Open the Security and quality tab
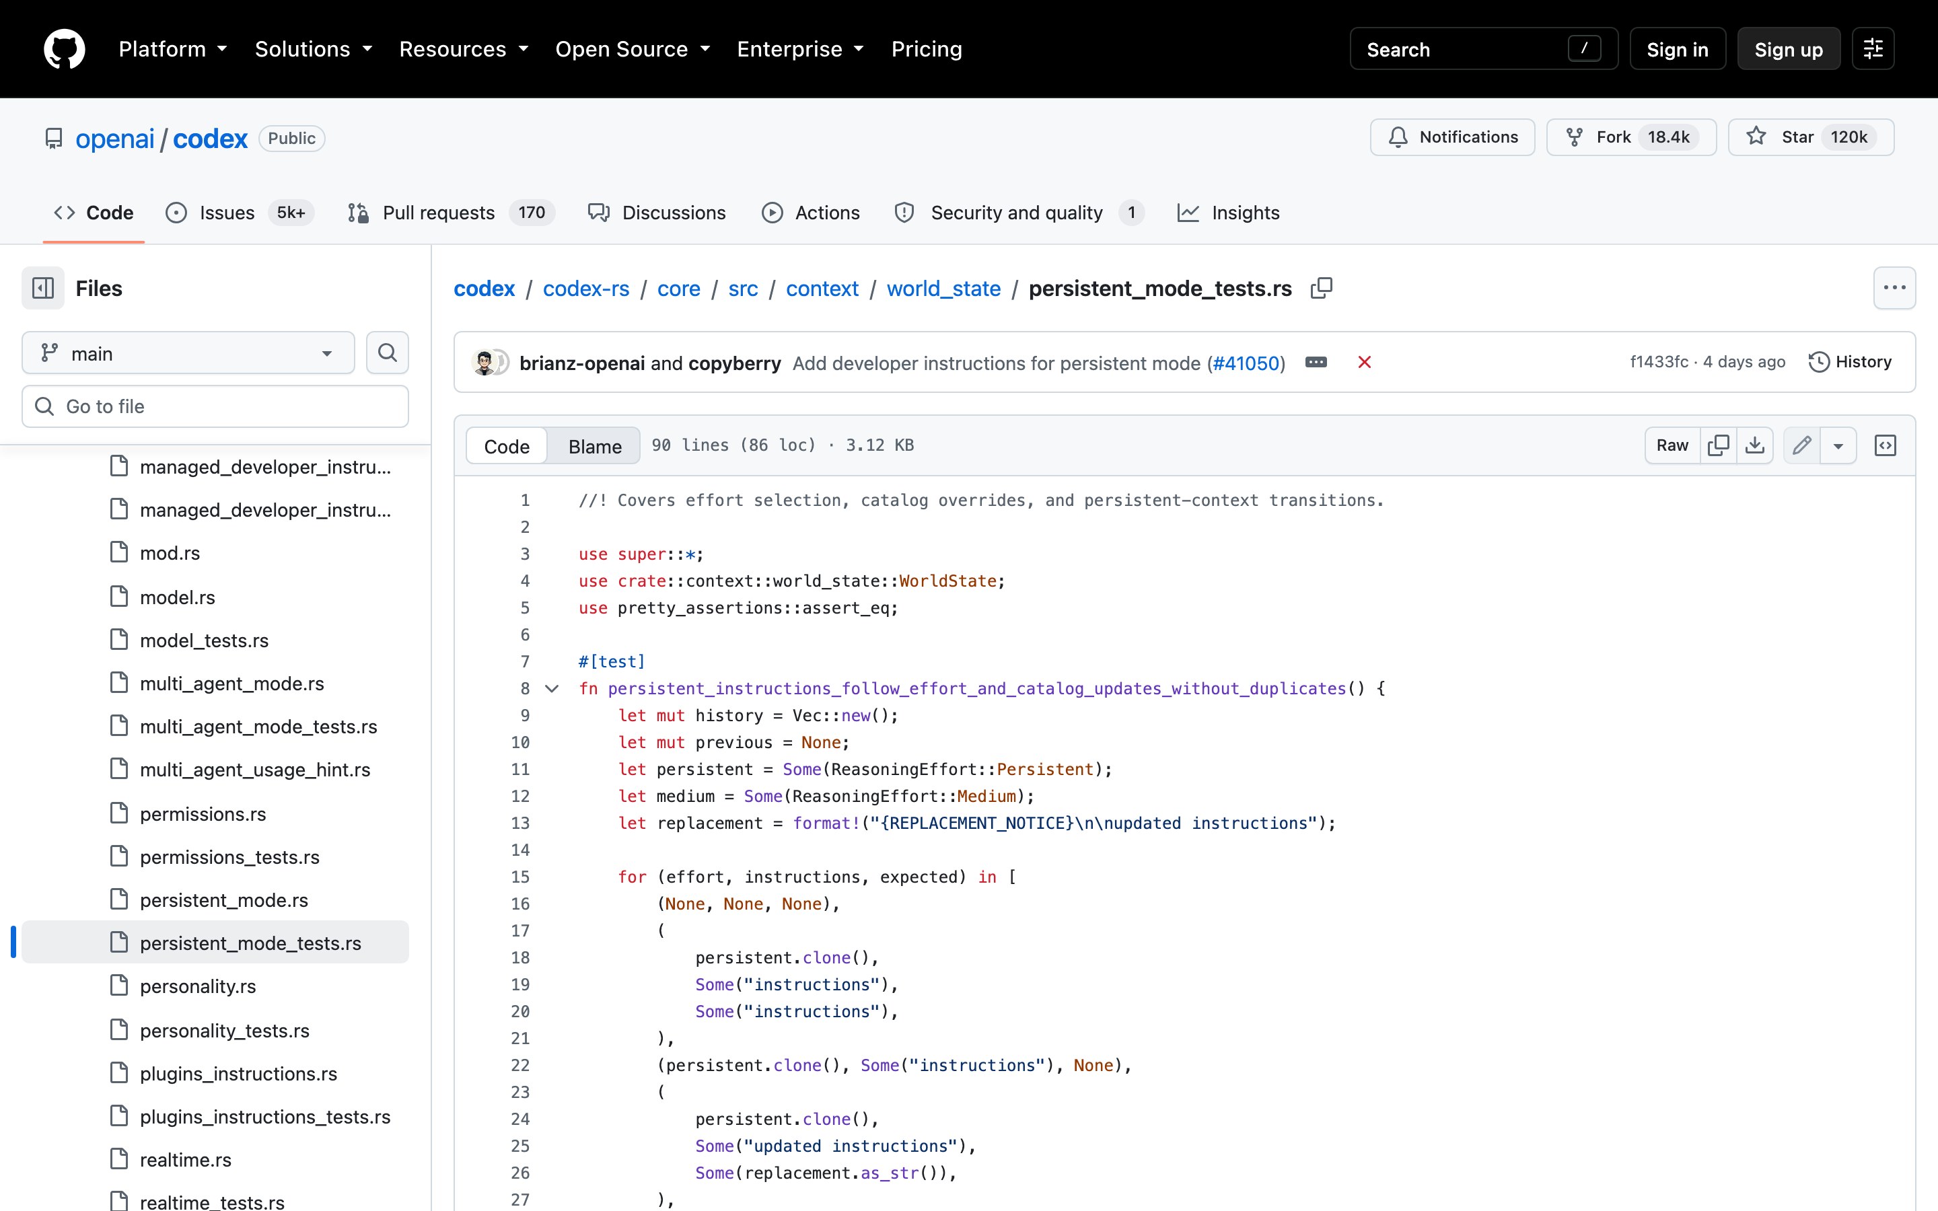 [x=1019, y=213]
